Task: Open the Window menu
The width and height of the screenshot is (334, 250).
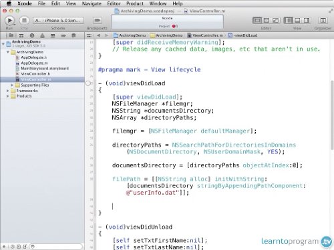Action: (158, 3)
